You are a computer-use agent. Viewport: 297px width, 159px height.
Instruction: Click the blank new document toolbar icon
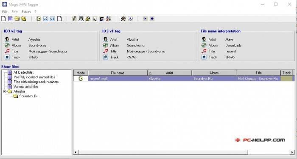(3, 19)
